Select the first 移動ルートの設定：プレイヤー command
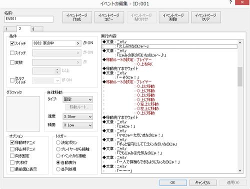The height and width of the screenshot is (189, 250). (x=169, y=59)
